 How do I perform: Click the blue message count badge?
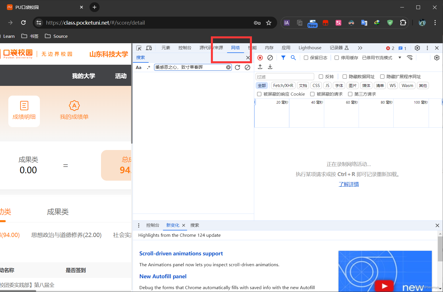[403, 48]
